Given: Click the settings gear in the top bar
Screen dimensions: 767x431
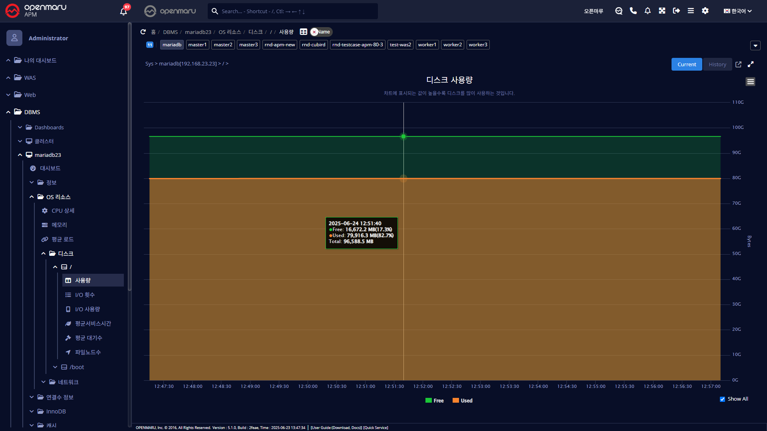Looking at the screenshot, I should pyautogui.click(x=705, y=11).
